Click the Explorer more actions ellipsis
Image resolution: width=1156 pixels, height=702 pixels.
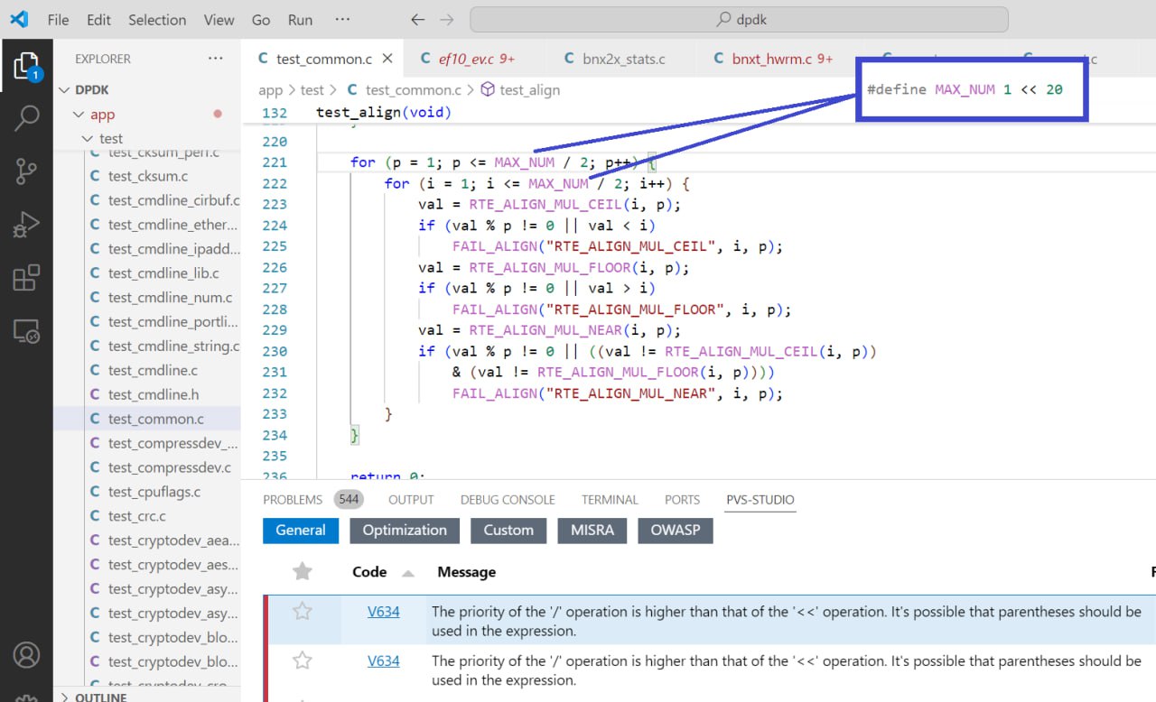pyautogui.click(x=215, y=59)
